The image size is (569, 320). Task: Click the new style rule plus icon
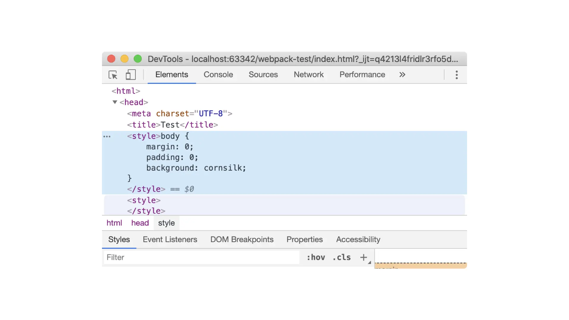coord(364,257)
